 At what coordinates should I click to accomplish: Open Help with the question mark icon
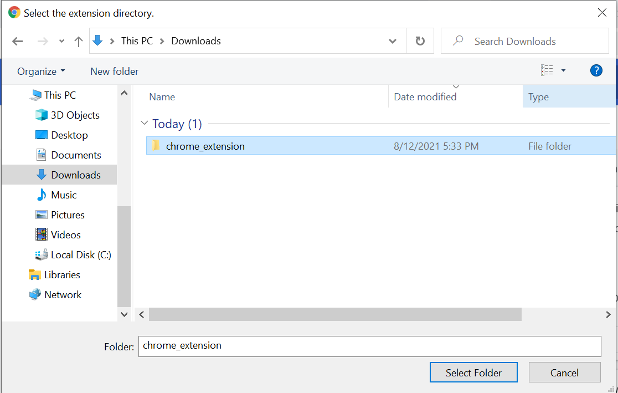click(x=596, y=70)
